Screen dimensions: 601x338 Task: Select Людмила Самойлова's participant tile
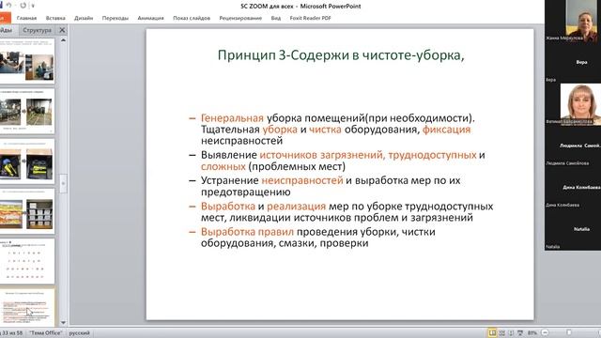[573, 146]
